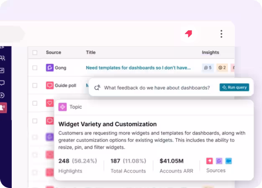Click the Guide poll source label
Viewport: 262px width, 188px height.
pos(65,85)
